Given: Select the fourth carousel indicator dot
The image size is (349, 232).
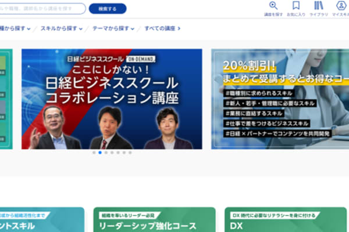Looking at the screenshot, I should tap(112, 153).
